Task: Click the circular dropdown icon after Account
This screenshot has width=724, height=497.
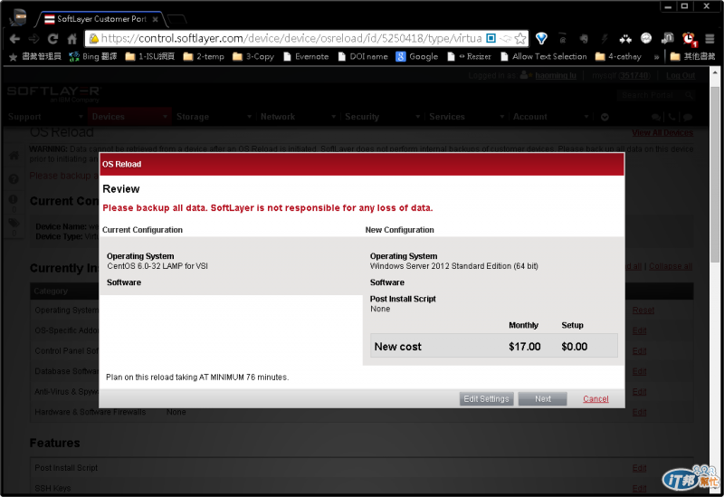Action: point(605,117)
